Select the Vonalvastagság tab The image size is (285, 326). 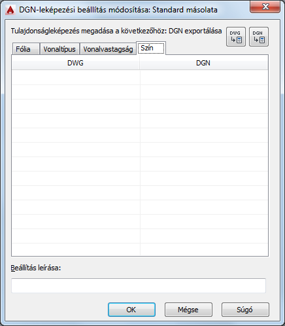108,49
